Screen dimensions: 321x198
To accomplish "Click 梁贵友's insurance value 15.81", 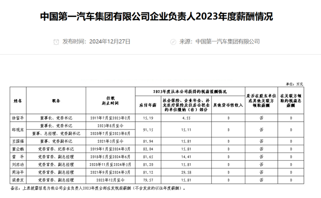I will click(186, 181).
